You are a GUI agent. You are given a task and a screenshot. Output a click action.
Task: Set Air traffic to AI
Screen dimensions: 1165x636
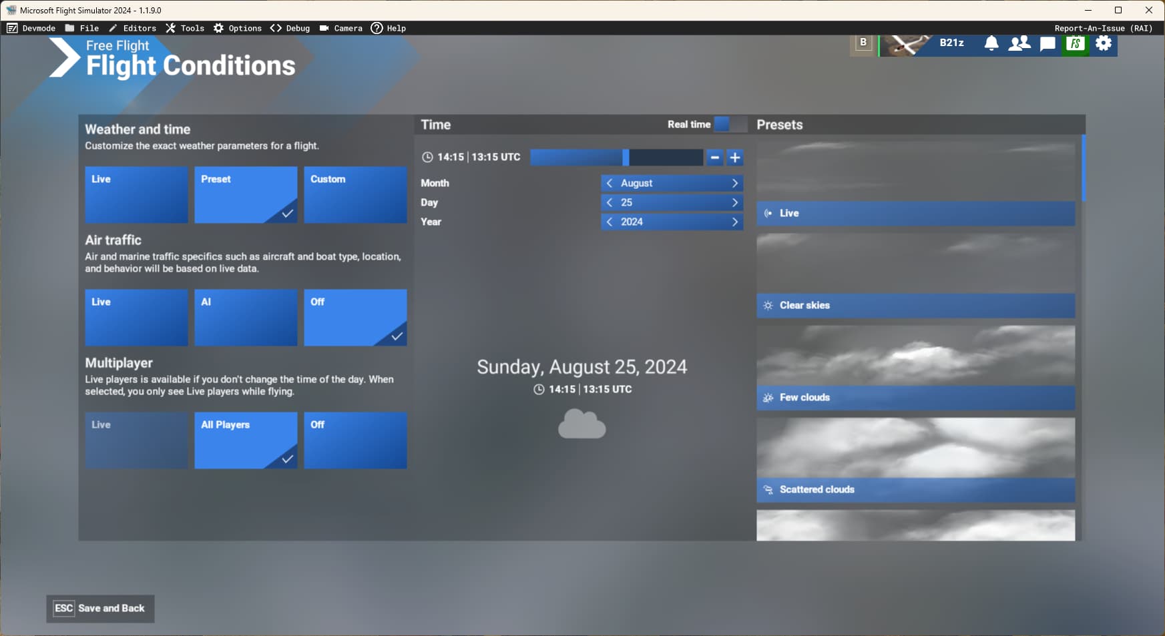click(246, 318)
